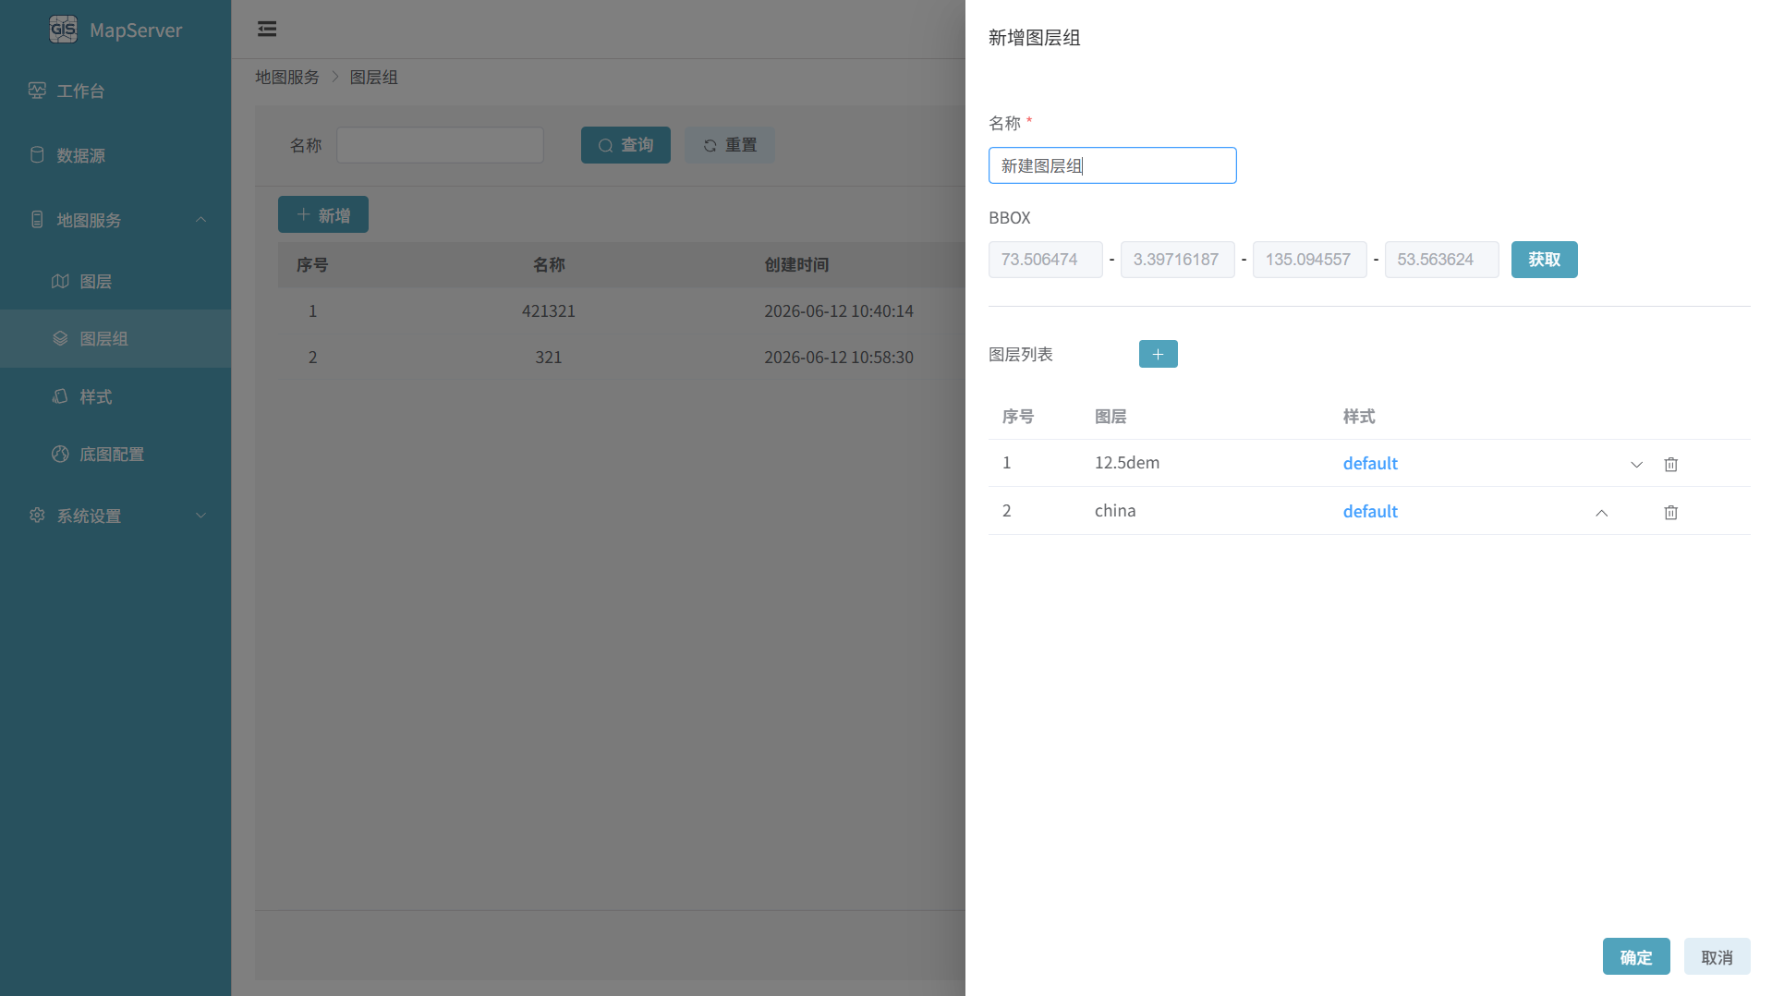Click the BBOX field showing 73.506474
Viewport: 1772px width, 996px height.
1046,260
